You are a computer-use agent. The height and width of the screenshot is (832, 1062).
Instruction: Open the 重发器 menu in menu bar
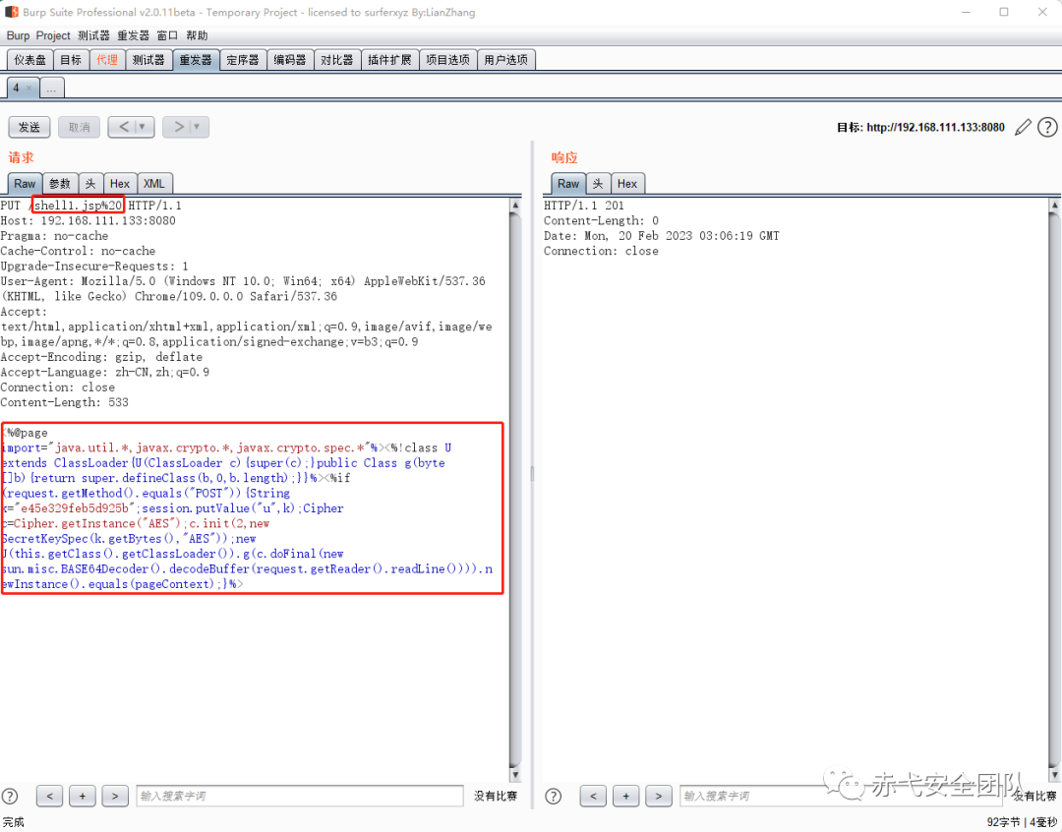click(133, 35)
